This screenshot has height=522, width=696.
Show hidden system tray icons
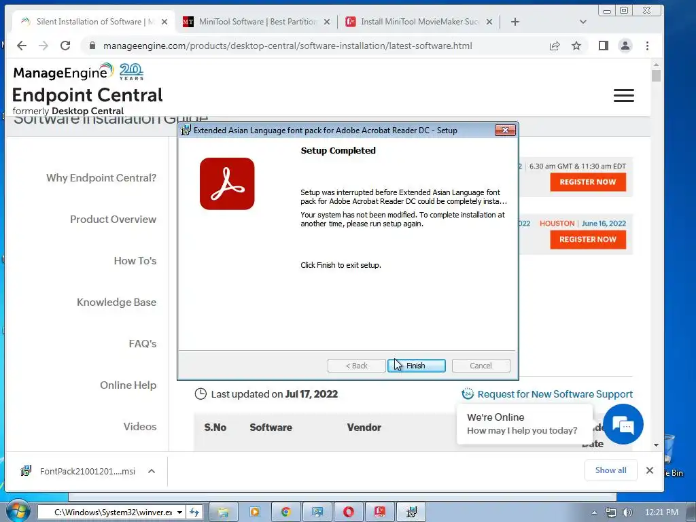coord(594,512)
